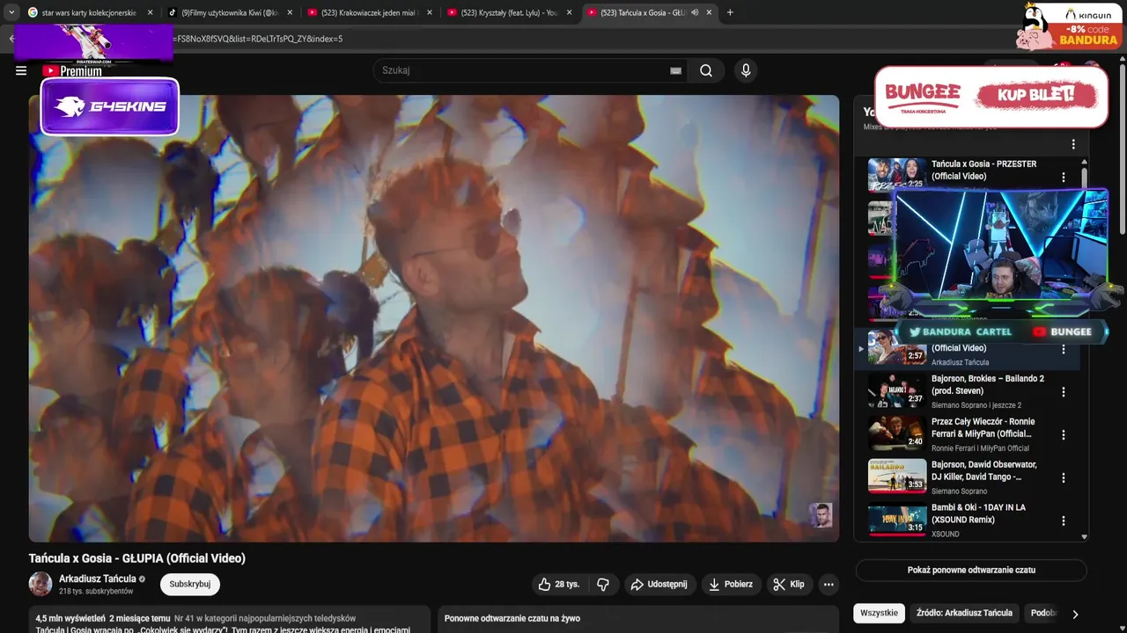Open options for Bailando 2 playlist video
The image size is (1127, 633).
click(x=1064, y=392)
